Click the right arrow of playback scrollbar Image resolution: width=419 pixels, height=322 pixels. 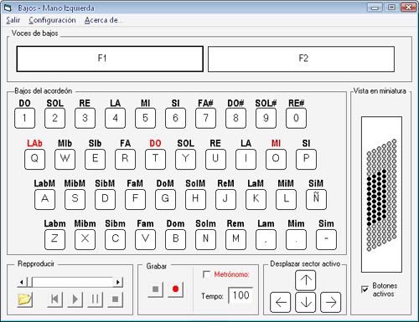(118, 282)
